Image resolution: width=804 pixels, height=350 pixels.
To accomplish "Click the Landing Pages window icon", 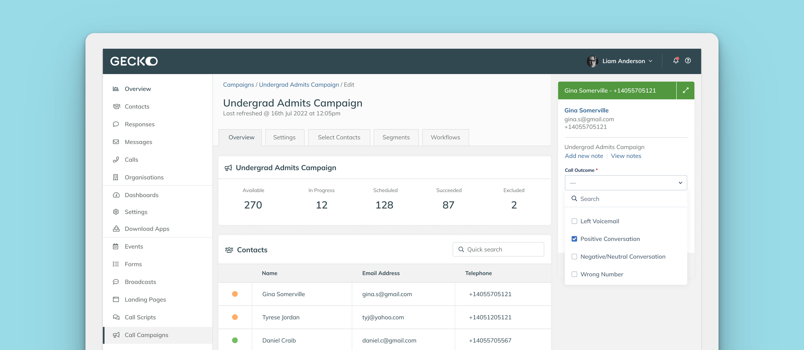I will point(116,299).
